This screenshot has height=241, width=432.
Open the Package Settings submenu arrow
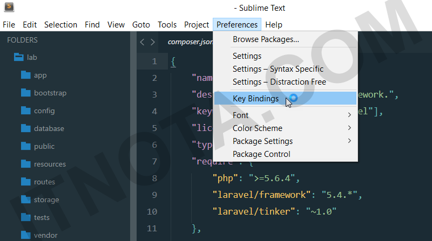[349, 141]
